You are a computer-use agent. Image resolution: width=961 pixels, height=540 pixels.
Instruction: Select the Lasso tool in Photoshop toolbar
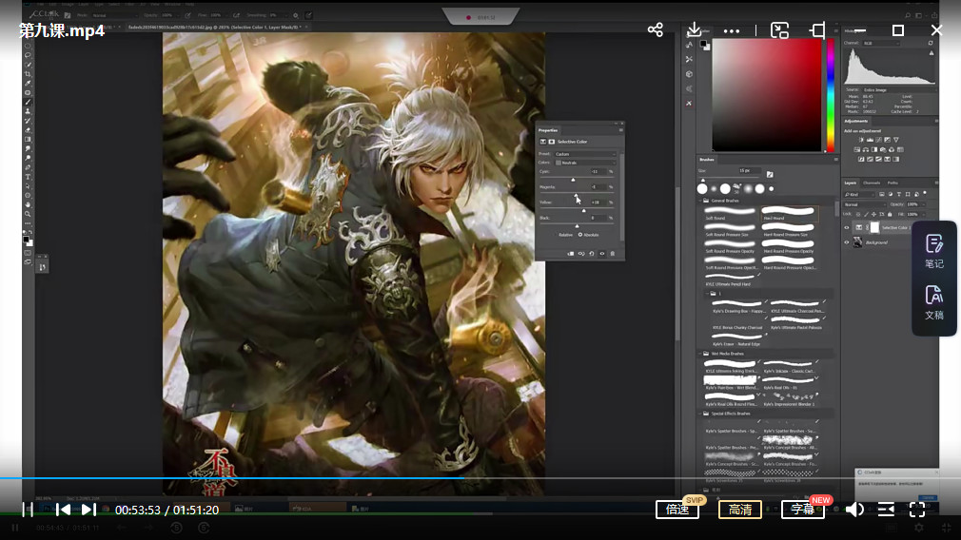coord(28,55)
